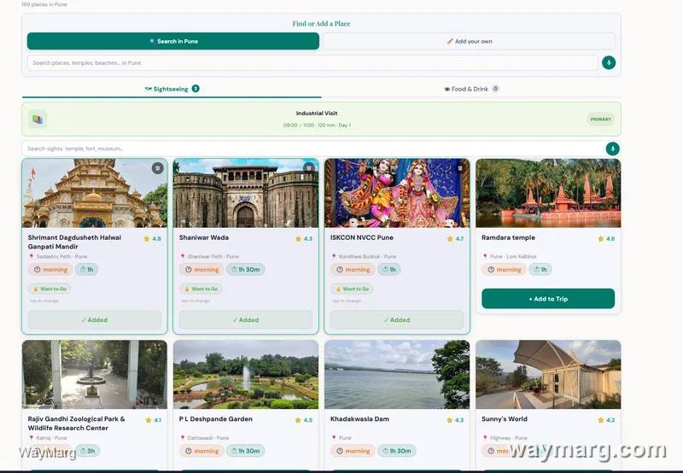The height and width of the screenshot is (473, 683).
Task: Open the Industrial Visit banner
Action: pos(322,119)
